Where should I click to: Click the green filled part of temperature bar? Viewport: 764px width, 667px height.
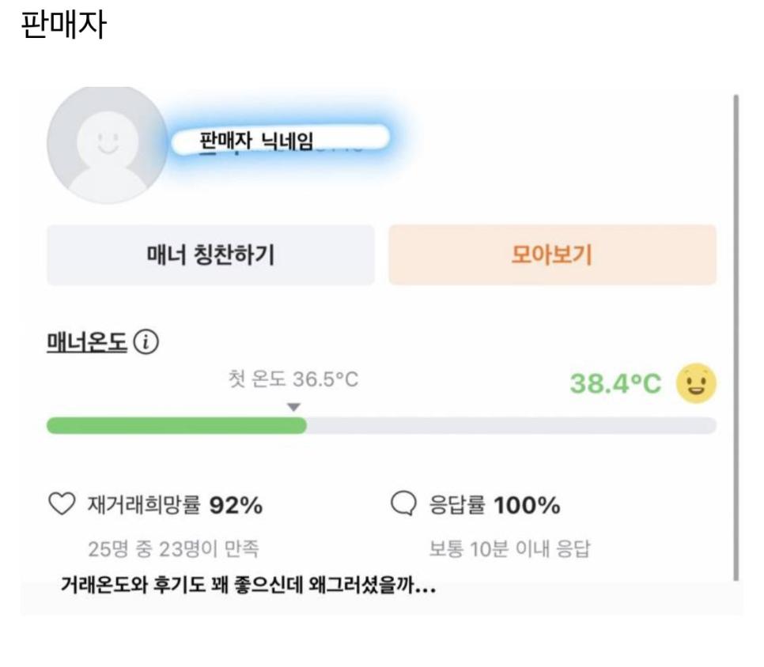176,425
